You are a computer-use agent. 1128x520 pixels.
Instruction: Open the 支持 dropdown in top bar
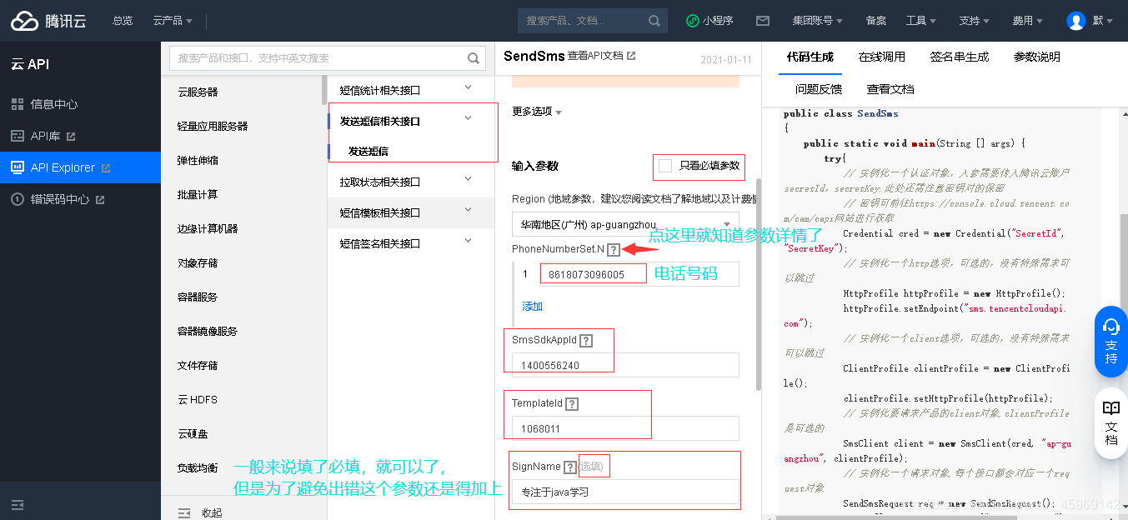[974, 21]
